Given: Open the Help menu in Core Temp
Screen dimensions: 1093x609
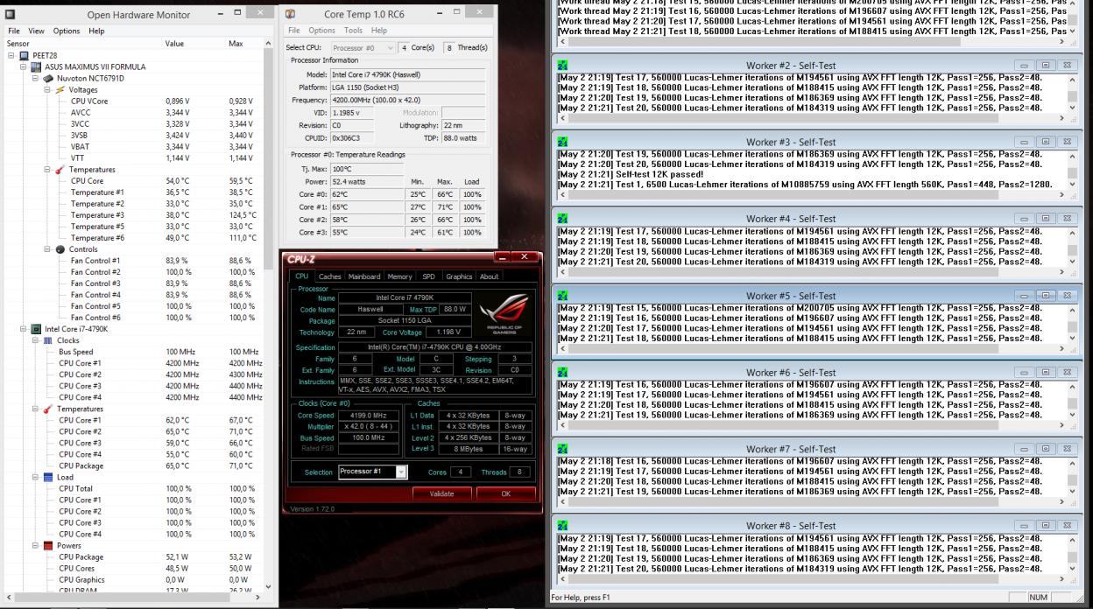Looking at the screenshot, I should tap(379, 31).
